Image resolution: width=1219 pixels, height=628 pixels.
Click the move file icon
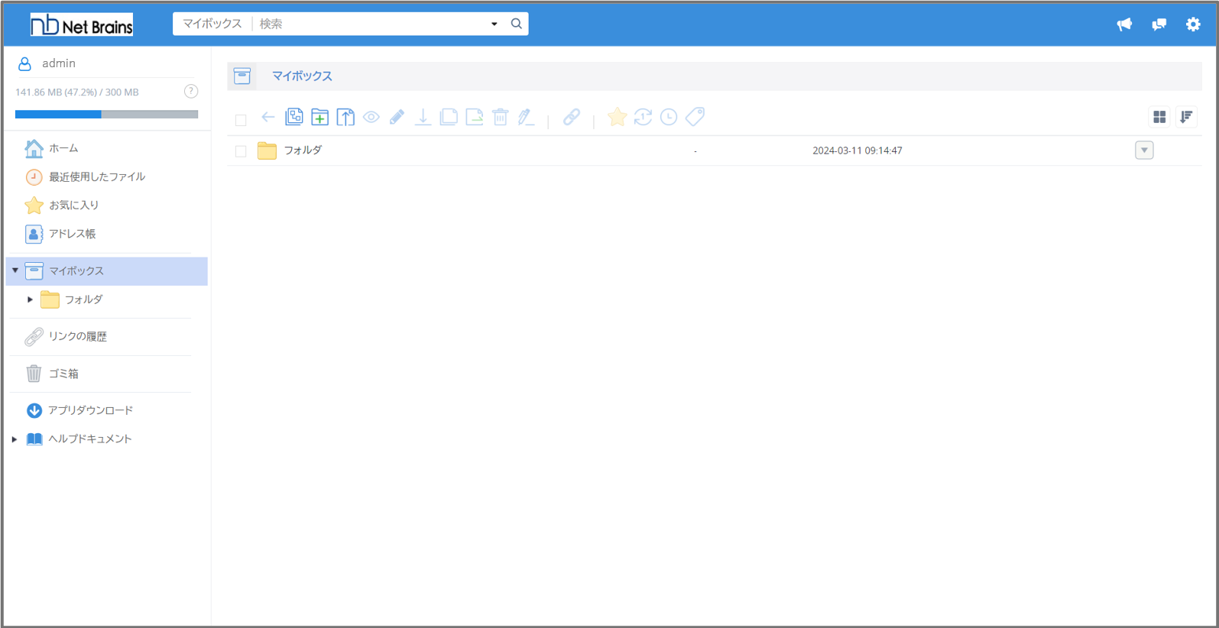point(475,117)
